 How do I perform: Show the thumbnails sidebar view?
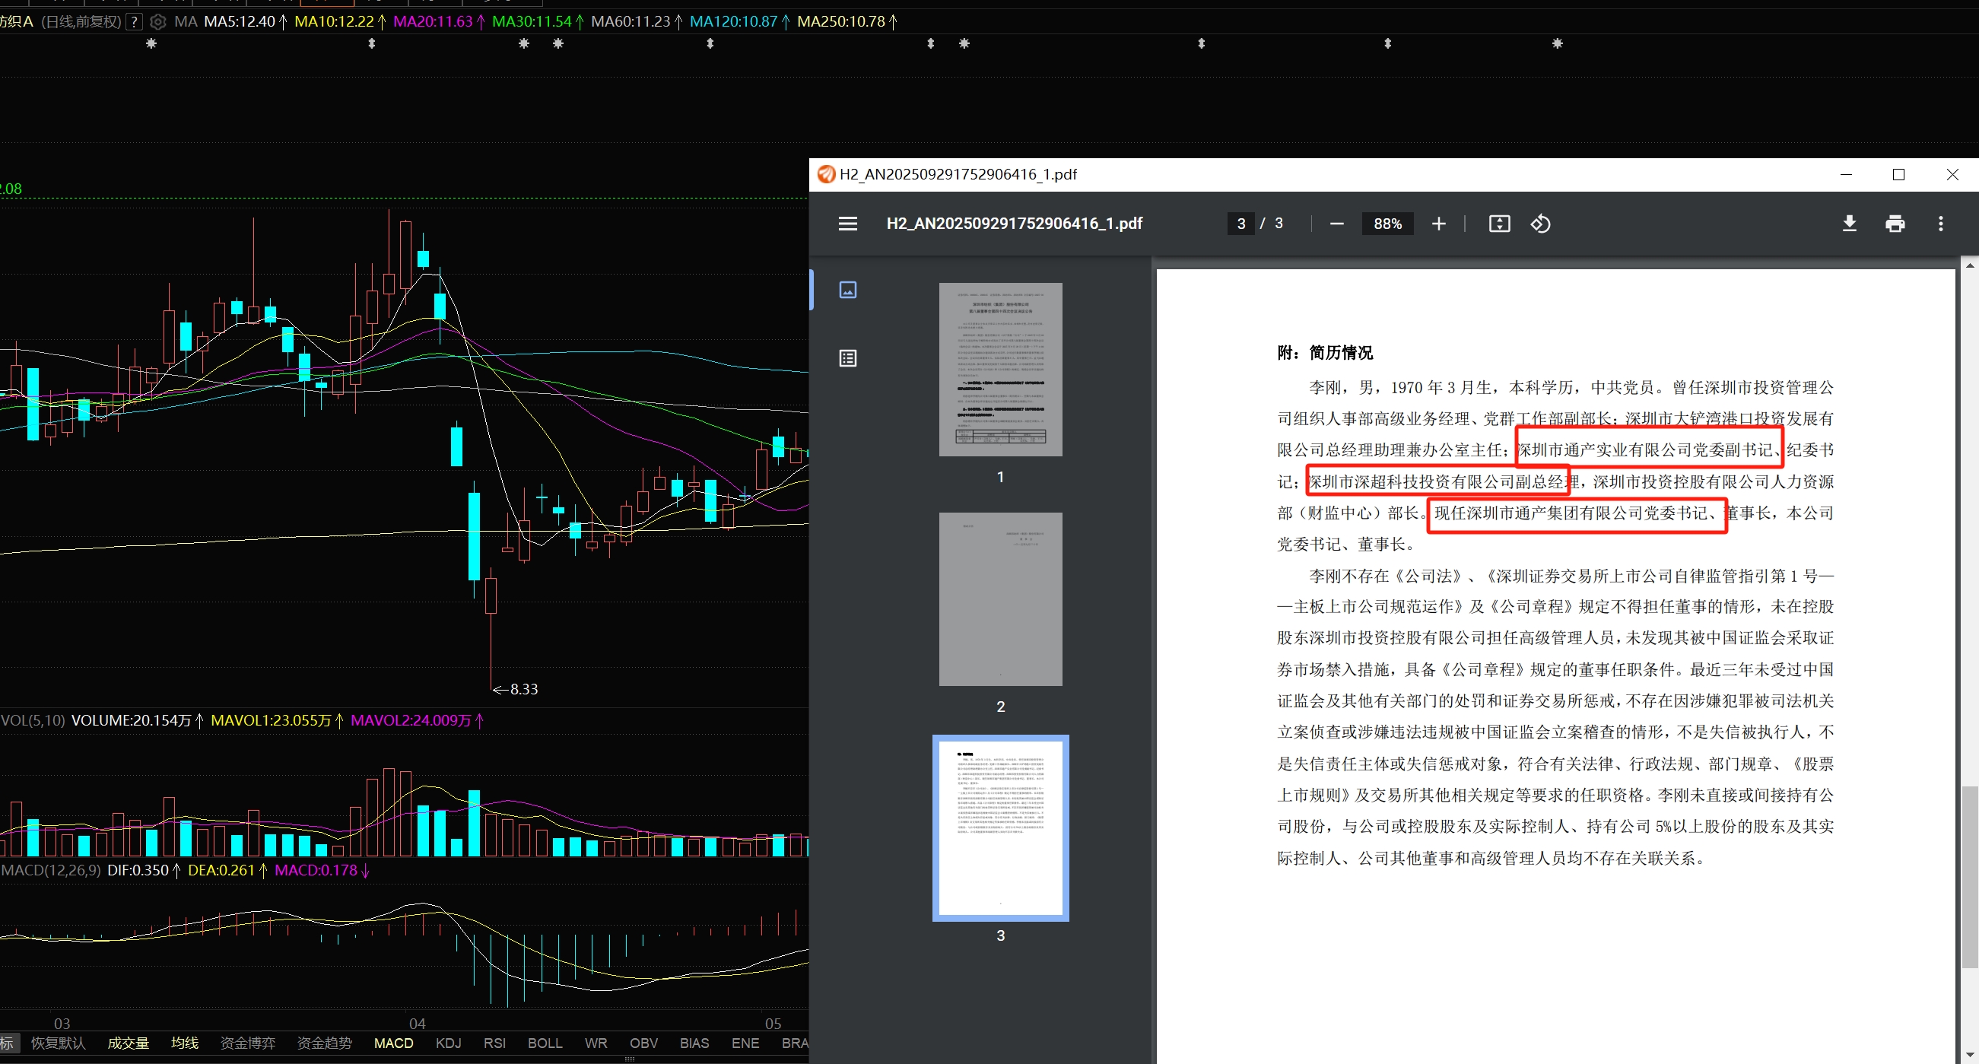coord(847,290)
